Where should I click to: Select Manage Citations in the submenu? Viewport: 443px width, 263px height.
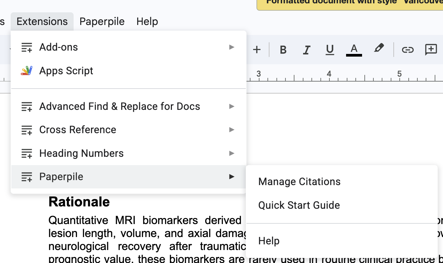pos(299,182)
